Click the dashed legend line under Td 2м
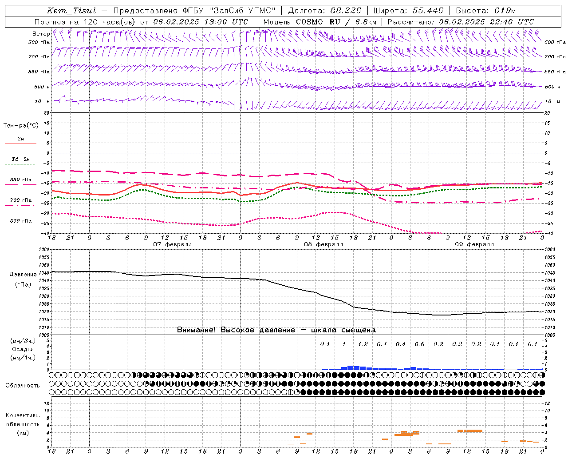Image resolution: width=568 pixels, height=455 pixels. pyautogui.click(x=20, y=164)
